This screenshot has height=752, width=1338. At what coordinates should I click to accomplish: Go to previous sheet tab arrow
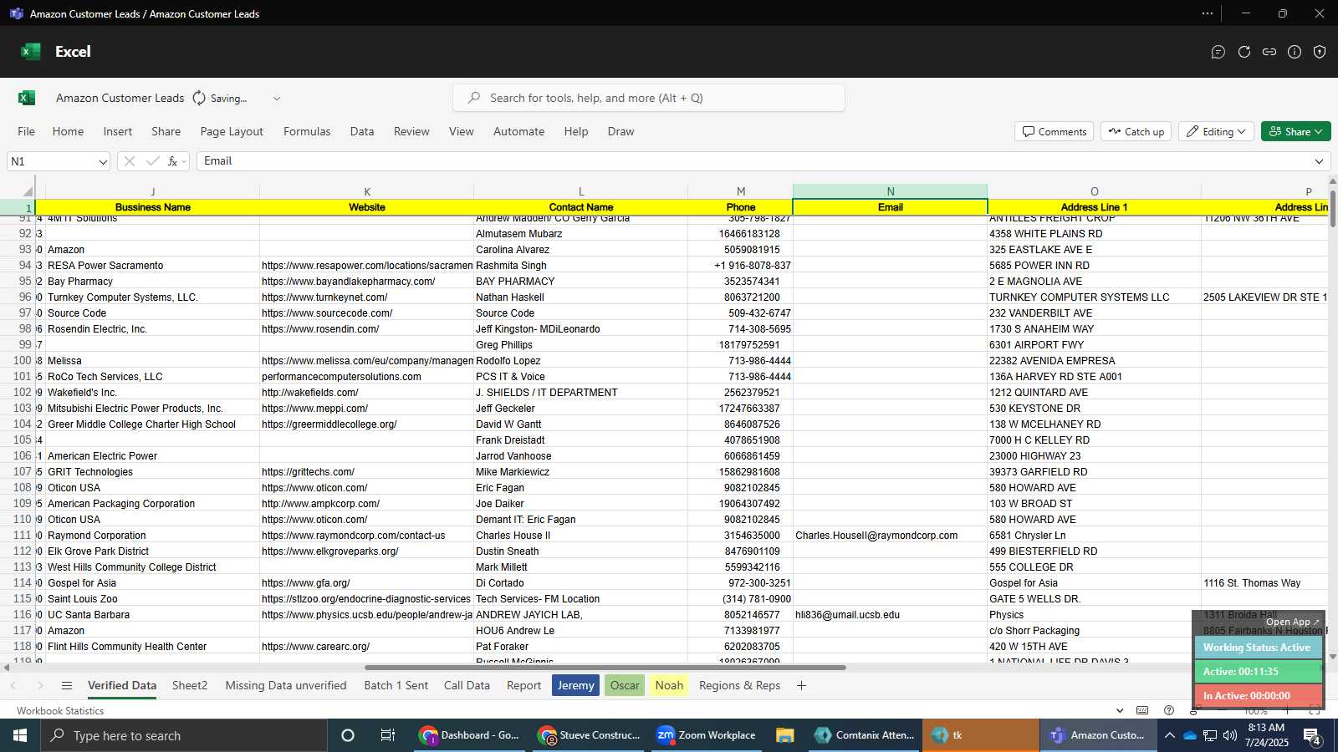13,685
